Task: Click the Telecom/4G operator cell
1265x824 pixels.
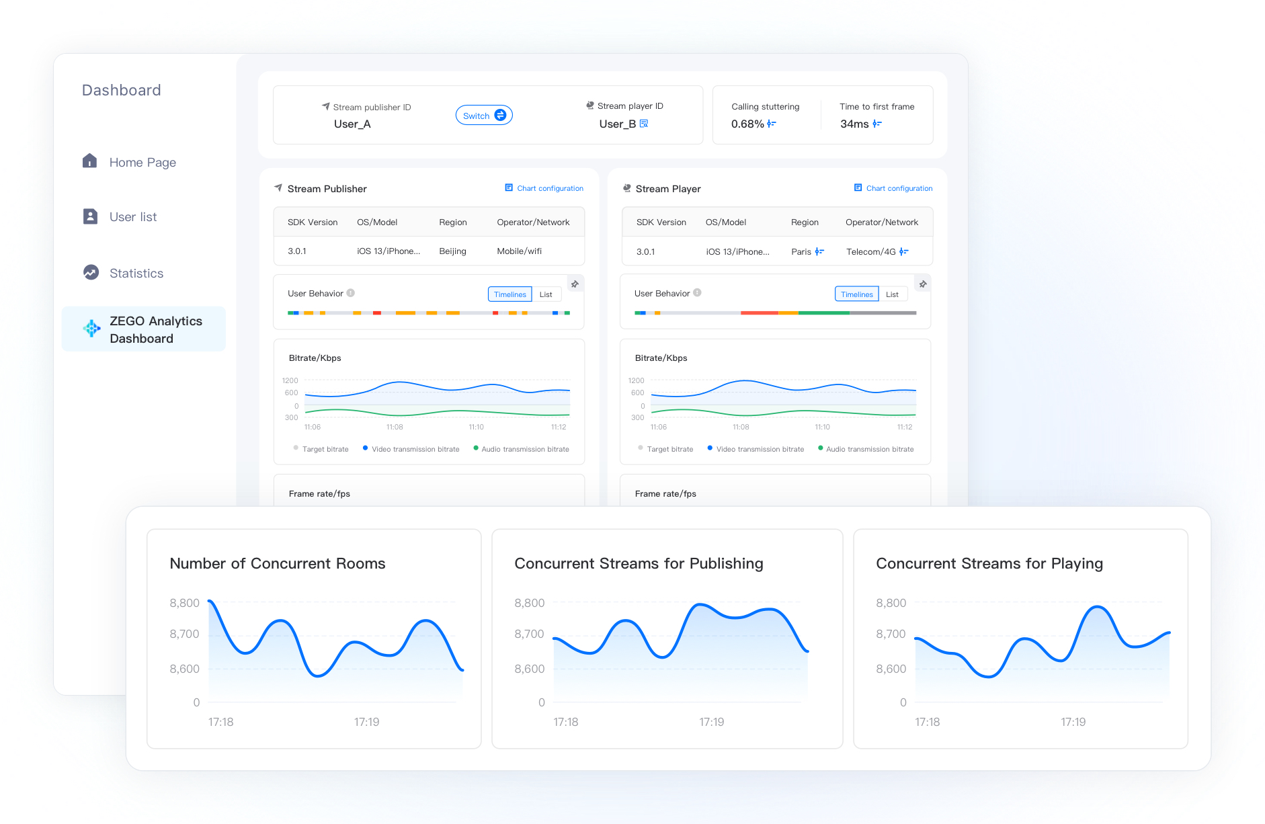Action: click(x=870, y=251)
